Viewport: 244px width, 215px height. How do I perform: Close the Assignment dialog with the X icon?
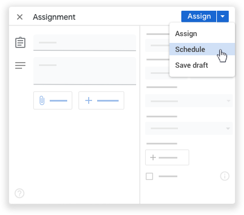click(x=20, y=17)
